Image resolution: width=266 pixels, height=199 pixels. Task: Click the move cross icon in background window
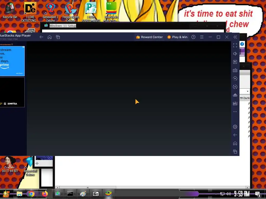point(37,163)
